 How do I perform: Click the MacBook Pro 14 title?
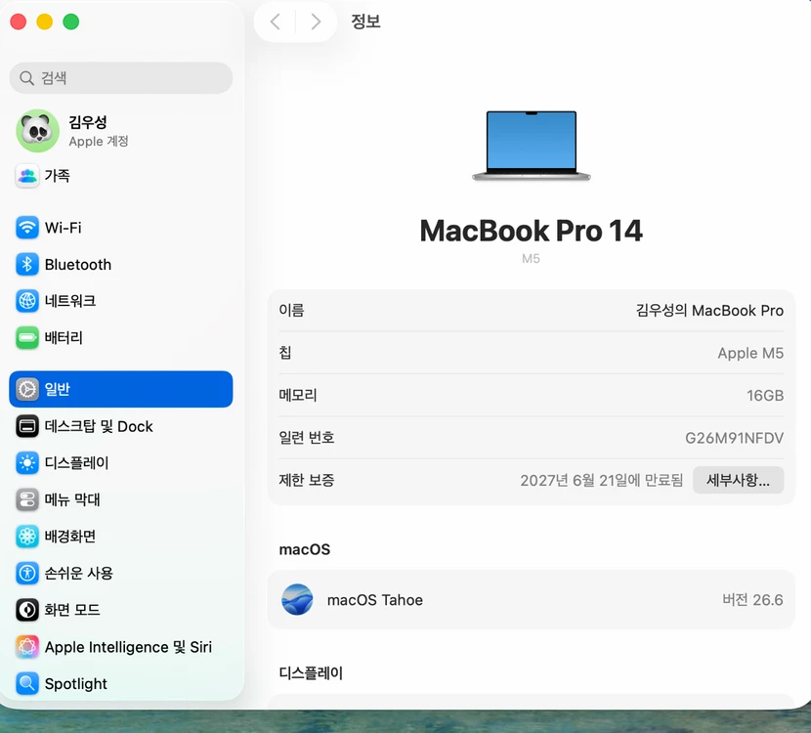(532, 231)
